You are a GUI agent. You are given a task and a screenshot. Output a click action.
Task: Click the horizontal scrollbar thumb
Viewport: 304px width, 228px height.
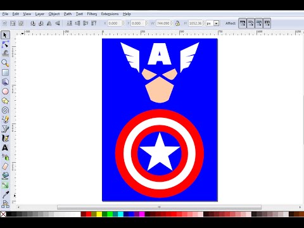click(x=160, y=207)
